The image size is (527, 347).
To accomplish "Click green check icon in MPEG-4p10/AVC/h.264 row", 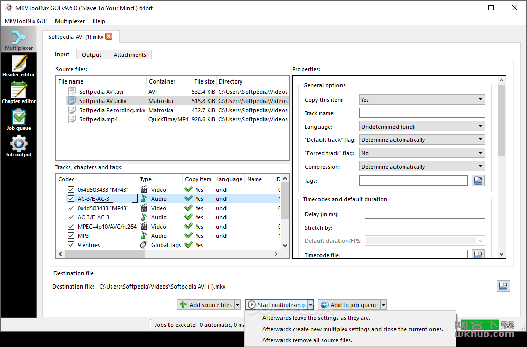I will 189,227.
